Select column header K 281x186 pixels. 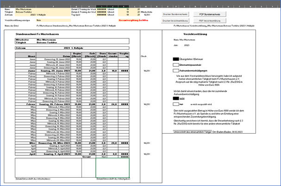[124, 6]
